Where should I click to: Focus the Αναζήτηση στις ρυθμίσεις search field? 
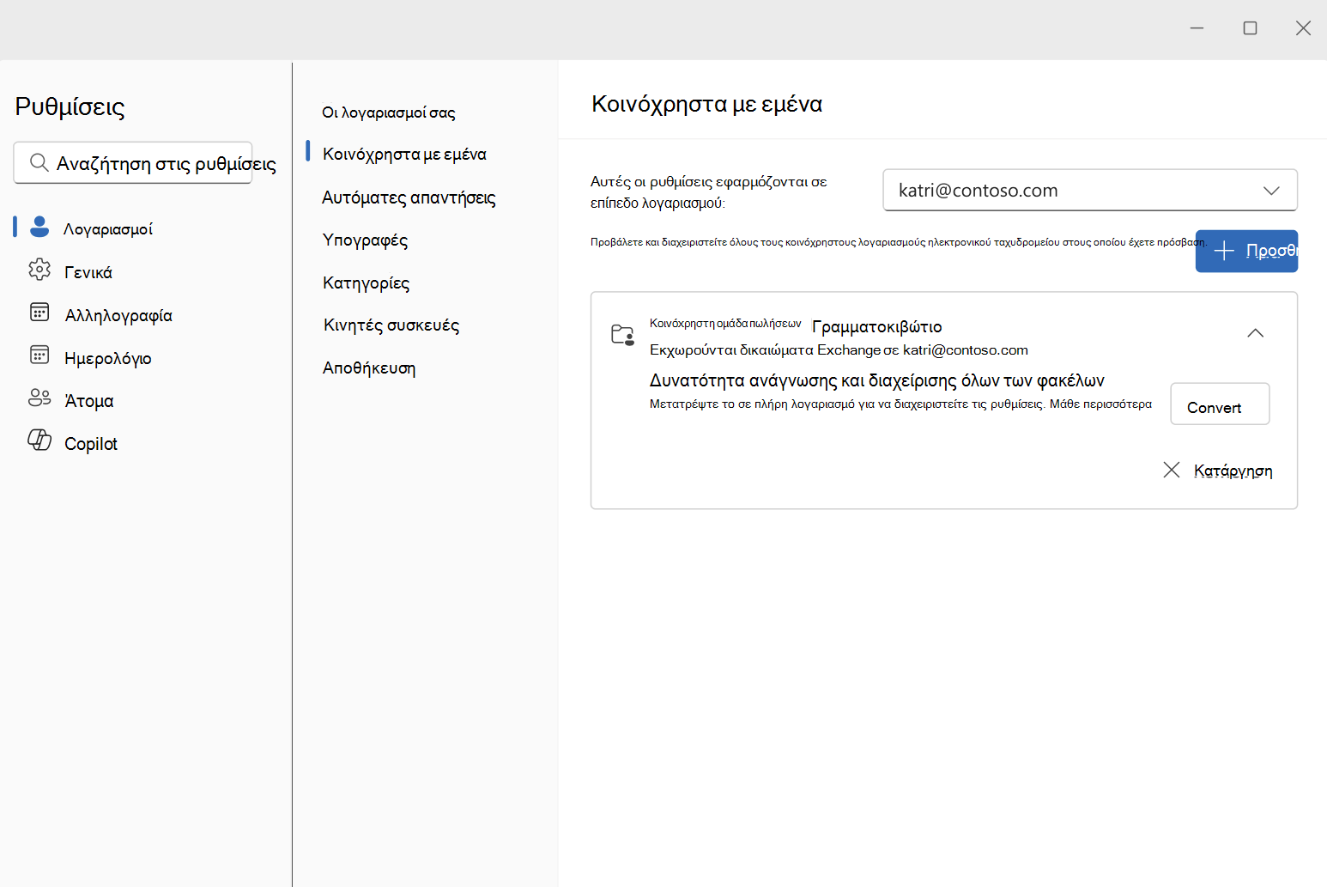point(133,162)
